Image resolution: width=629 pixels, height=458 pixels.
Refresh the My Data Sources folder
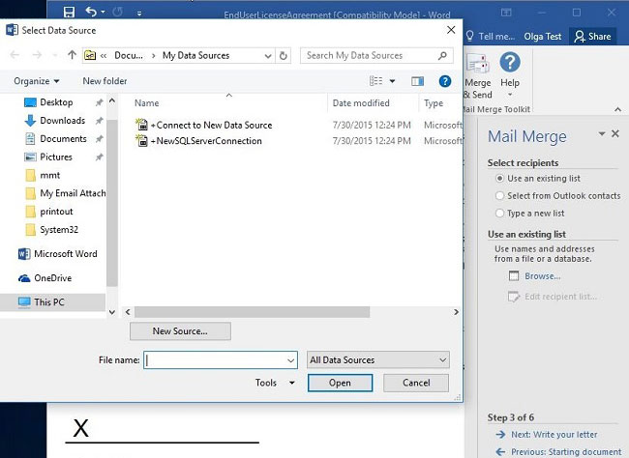[x=284, y=55]
